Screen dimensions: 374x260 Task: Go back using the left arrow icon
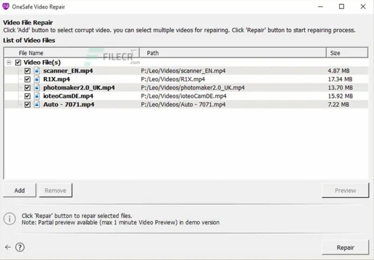8,247
